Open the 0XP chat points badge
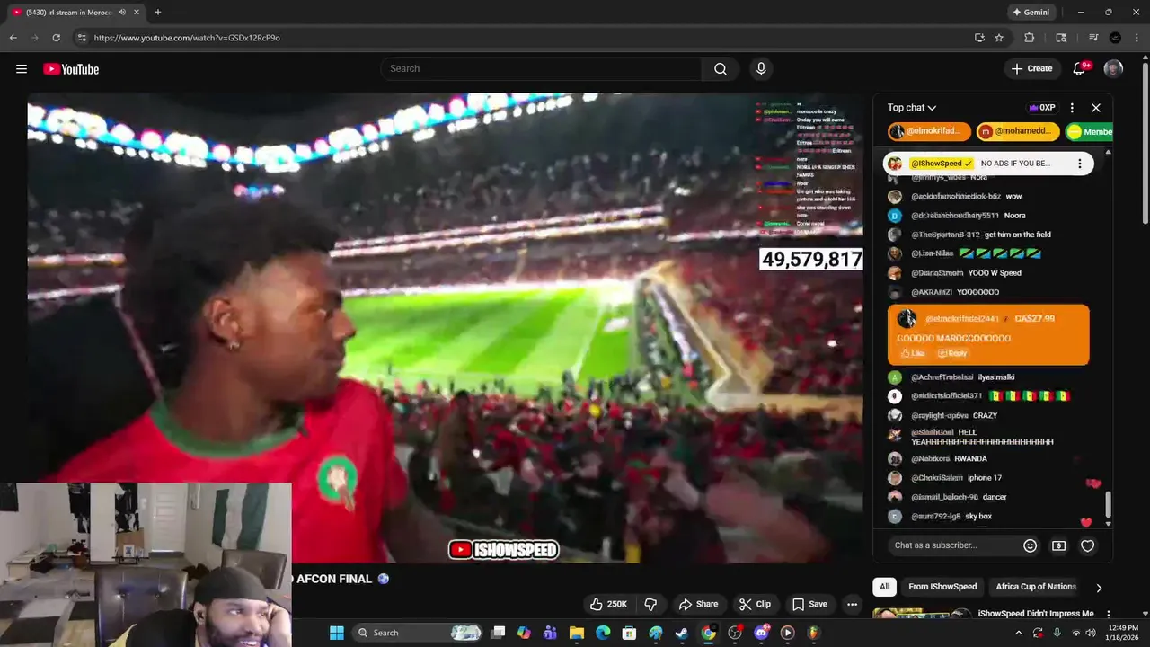 pos(1042,108)
